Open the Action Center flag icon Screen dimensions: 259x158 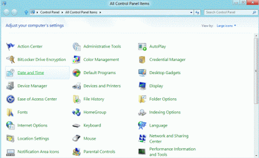[10, 46]
